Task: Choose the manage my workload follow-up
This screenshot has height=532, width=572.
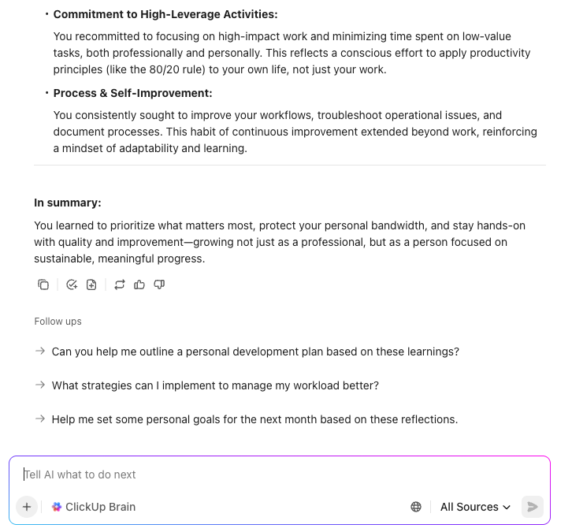Action: pyautogui.click(x=215, y=385)
